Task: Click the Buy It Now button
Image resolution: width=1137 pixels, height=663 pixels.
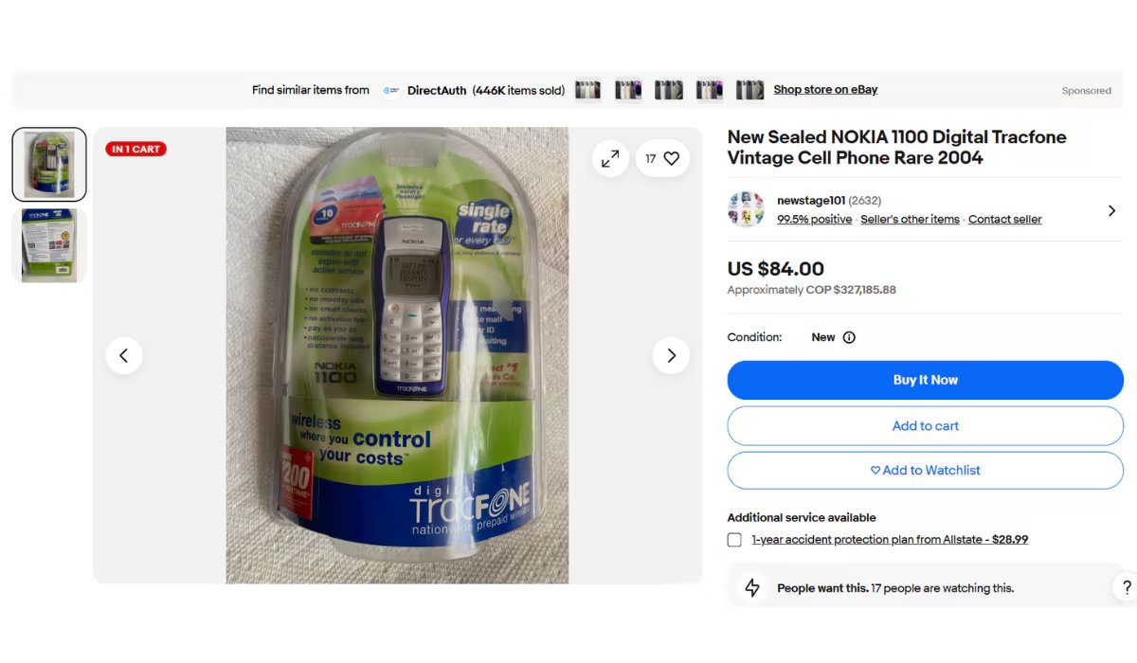Action: point(925,380)
